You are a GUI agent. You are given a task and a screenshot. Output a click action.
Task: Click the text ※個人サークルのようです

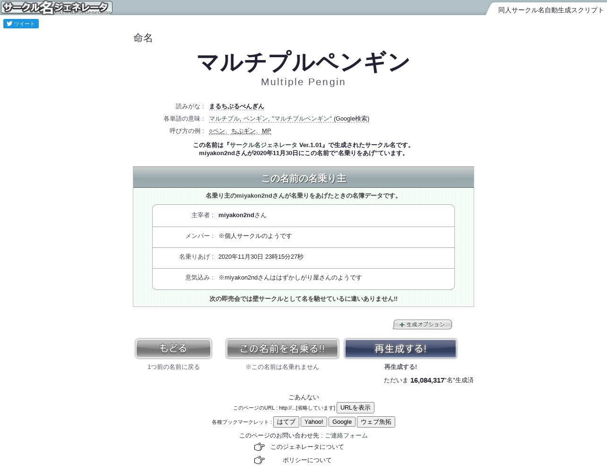tap(255, 236)
